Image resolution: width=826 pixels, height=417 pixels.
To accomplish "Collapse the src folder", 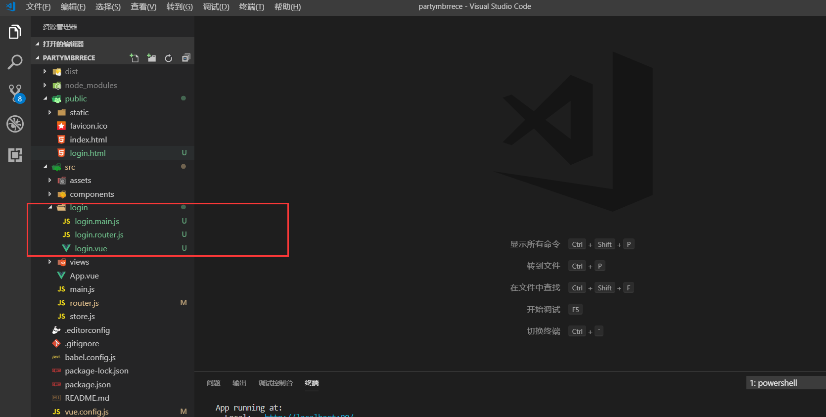I will [x=45, y=167].
